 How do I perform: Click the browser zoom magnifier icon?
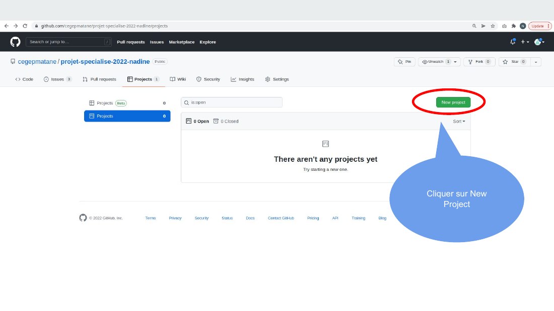(x=474, y=26)
